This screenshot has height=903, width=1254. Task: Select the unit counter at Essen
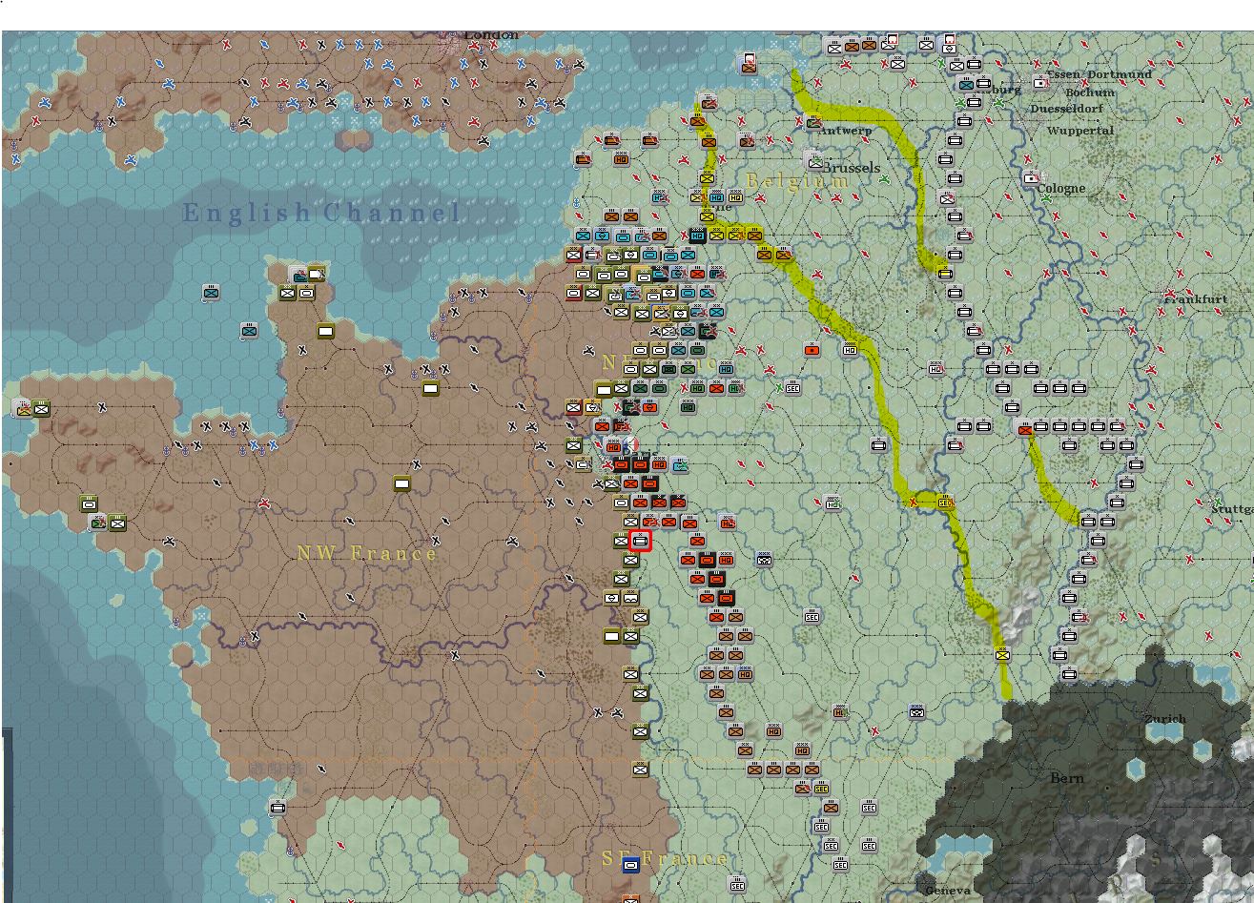point(1040,83)
